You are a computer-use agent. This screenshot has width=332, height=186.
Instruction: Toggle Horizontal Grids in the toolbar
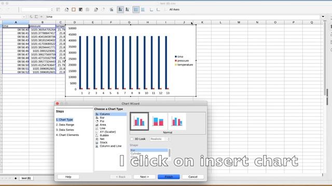click(x=136, y=9)
